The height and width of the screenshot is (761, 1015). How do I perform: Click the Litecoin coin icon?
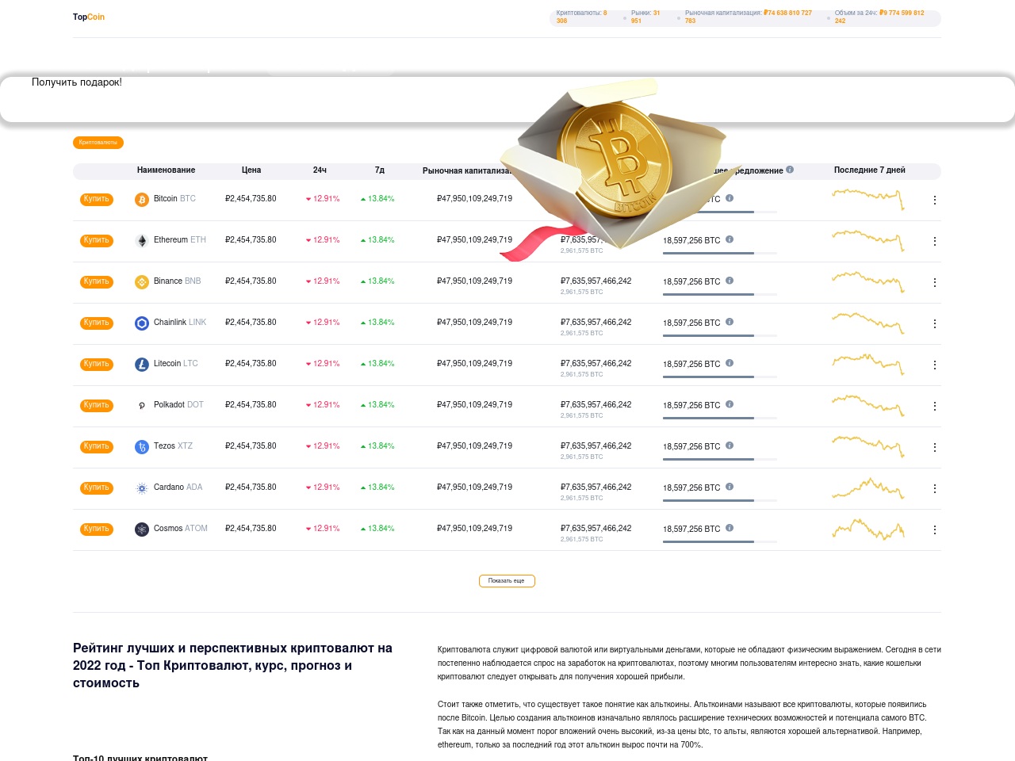(142, 365)
